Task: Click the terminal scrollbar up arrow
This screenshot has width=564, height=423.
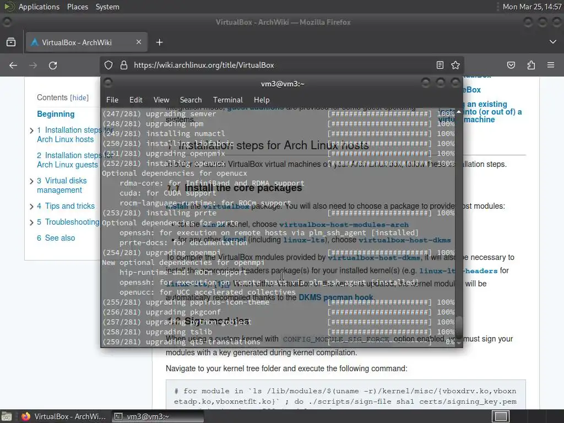Action: tap(459, 112)
